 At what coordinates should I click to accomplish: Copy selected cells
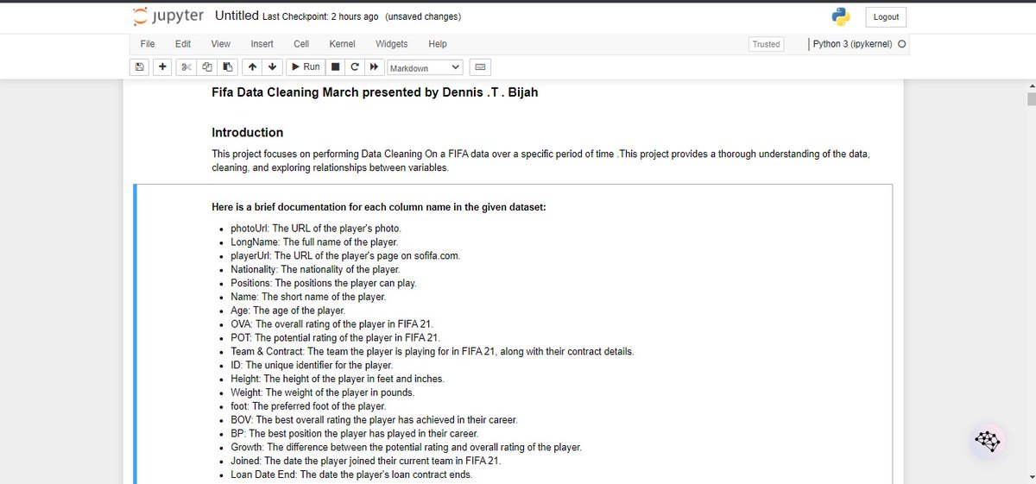click(207, 66)
